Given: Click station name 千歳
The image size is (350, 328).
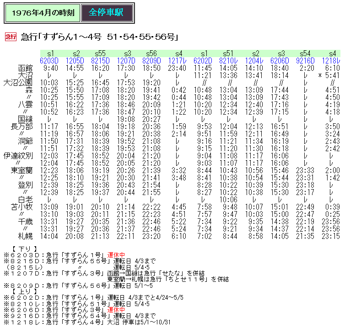Looking at the screenshot, I should click(25, 222).
